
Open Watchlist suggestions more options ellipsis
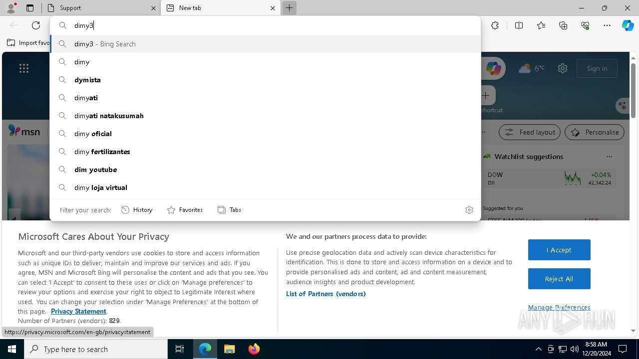[x=609, y=157]
